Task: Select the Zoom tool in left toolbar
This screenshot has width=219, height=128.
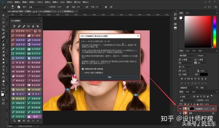Action: (3, 85)
